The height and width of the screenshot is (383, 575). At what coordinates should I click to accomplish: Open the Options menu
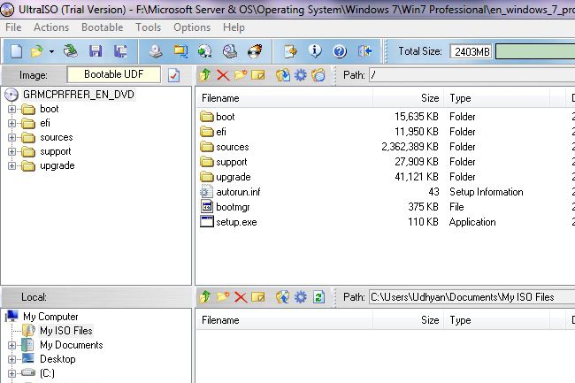pyautogui.click(x=192, y=27)
